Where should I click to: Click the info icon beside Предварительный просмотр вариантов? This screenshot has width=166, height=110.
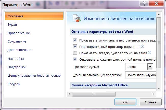[143, 46]
